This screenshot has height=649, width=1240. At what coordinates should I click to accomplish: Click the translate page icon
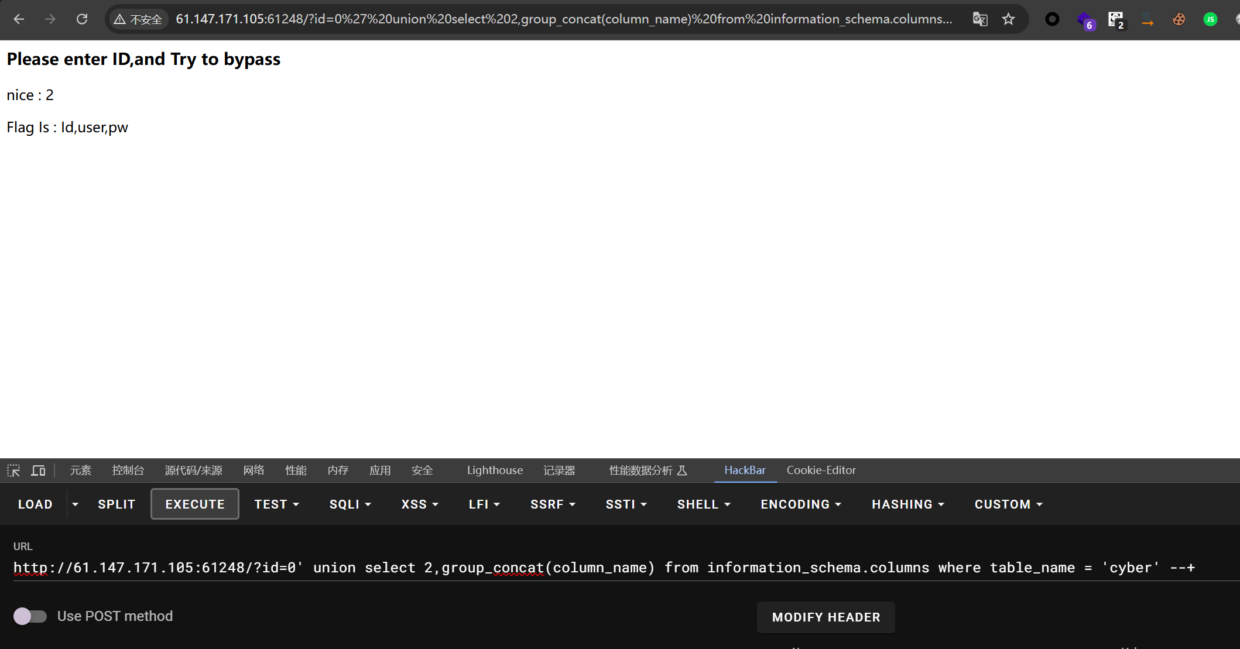[x=980, y=19]
